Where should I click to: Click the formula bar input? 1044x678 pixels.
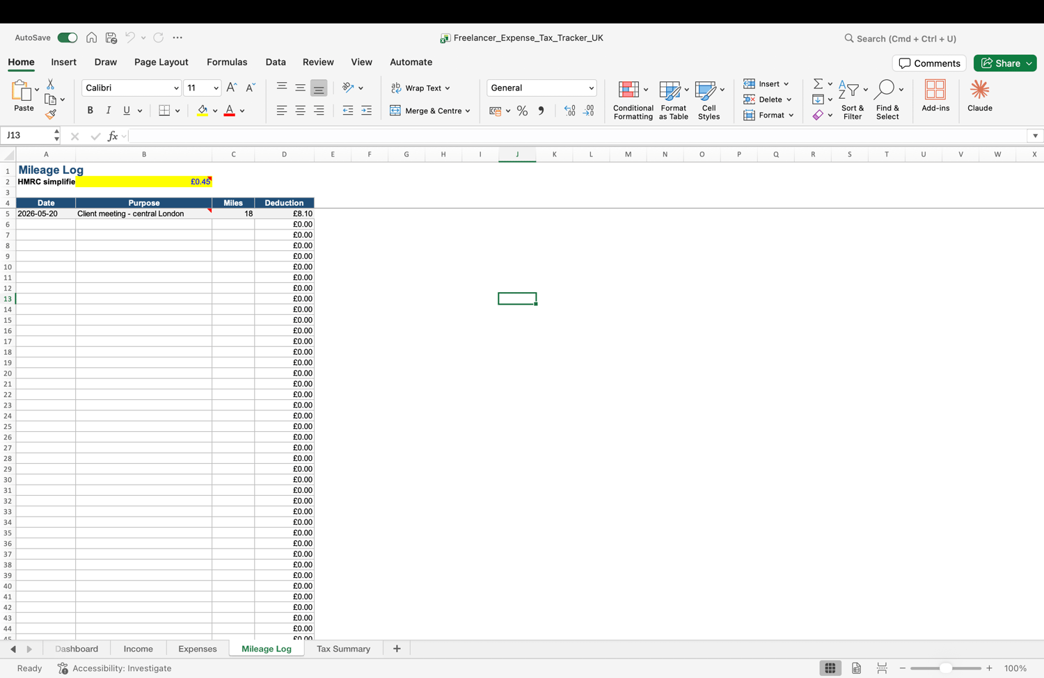click(x=578, y=136)
